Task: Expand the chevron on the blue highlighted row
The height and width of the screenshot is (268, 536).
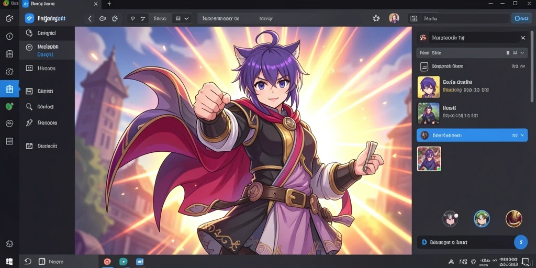Action: click(522, 136)
